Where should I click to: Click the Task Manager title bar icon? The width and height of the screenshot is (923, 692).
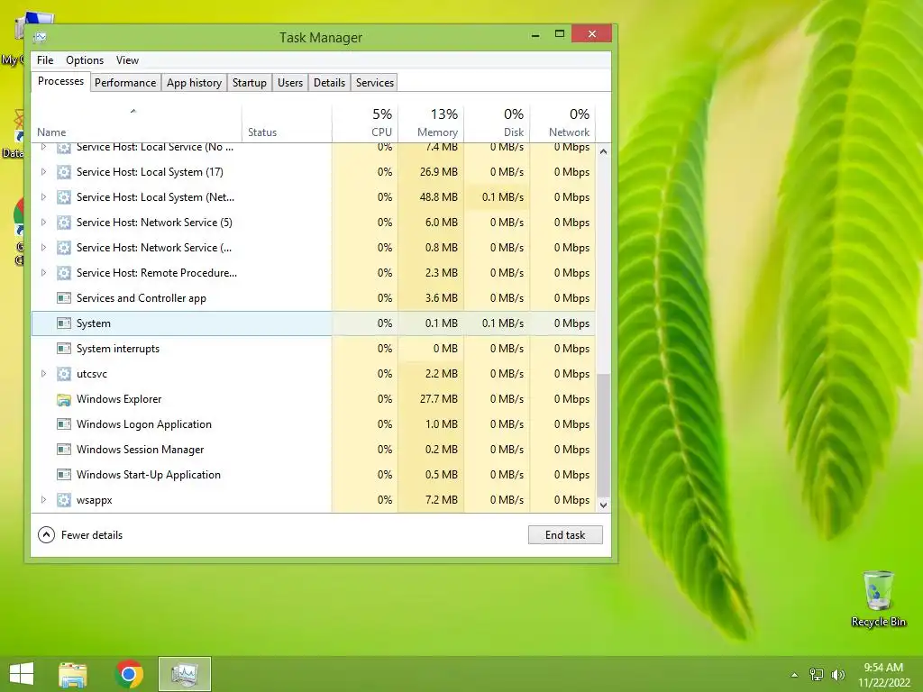[x=40, y=38]
